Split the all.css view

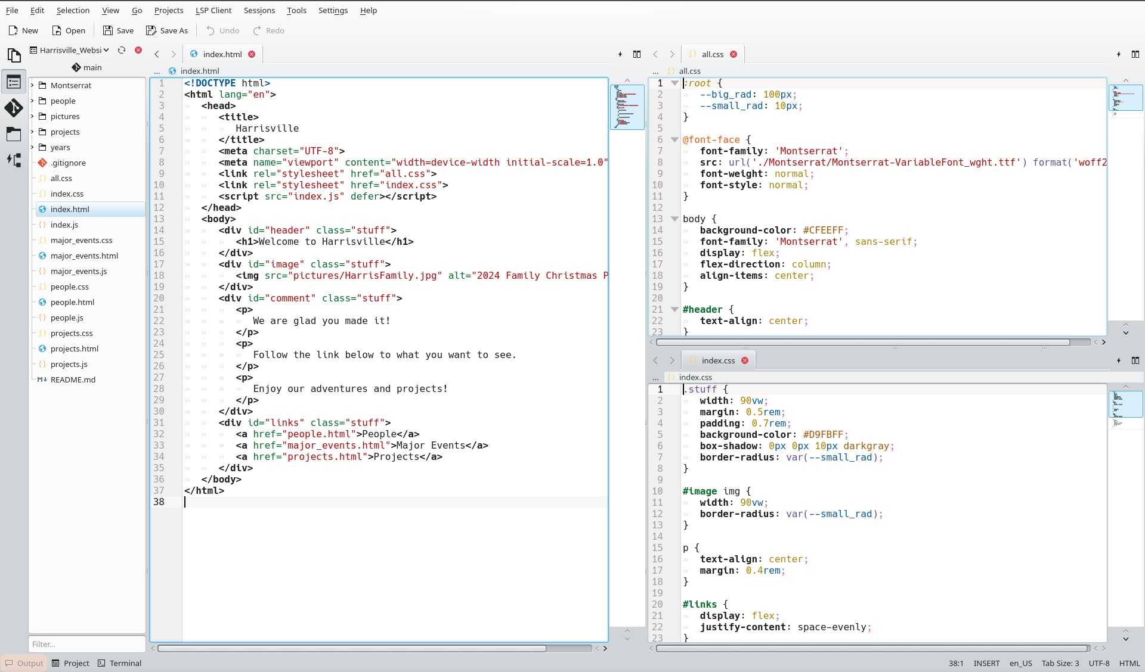coord(1135,54)
